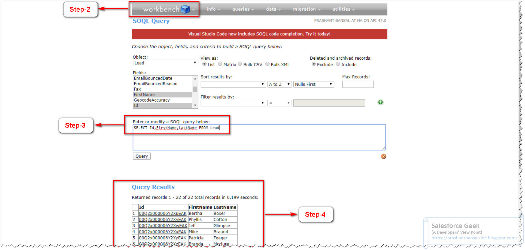525x250 pixels.
Task: Select Id in Fields list
Action: (163, 105)
